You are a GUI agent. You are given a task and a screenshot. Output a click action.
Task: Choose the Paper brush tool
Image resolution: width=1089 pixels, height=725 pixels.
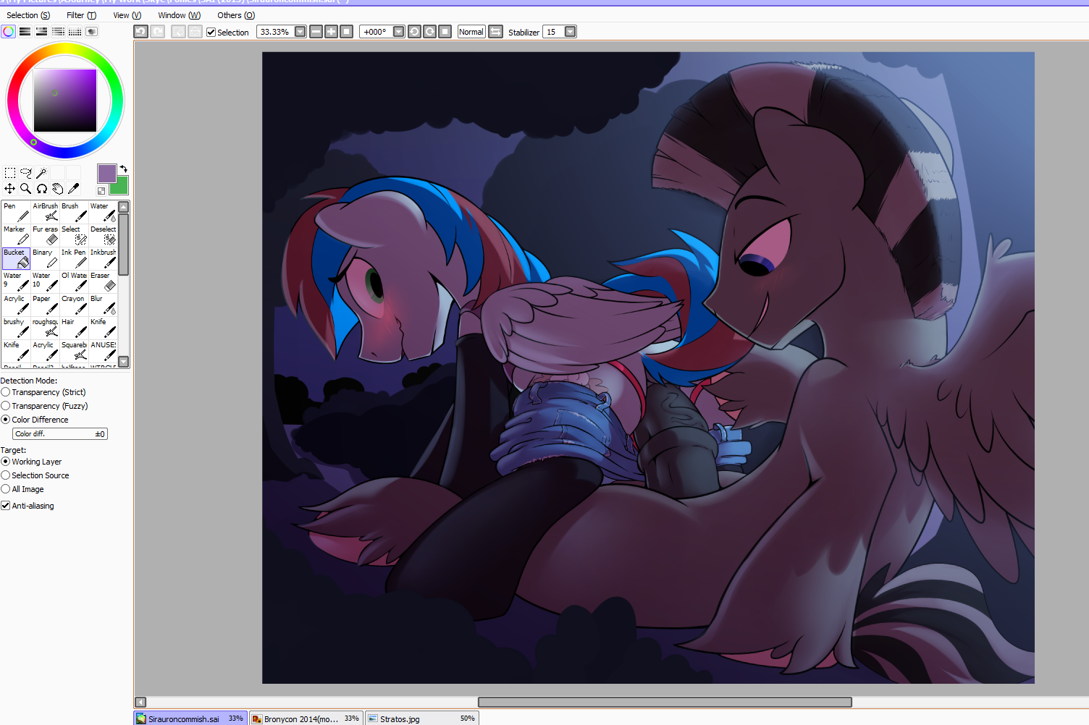tap(45, 305)
